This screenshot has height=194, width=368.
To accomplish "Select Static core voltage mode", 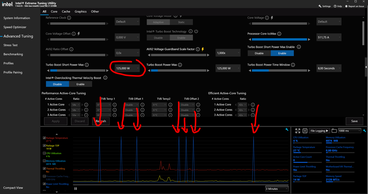I will click(x=181, y=22).
